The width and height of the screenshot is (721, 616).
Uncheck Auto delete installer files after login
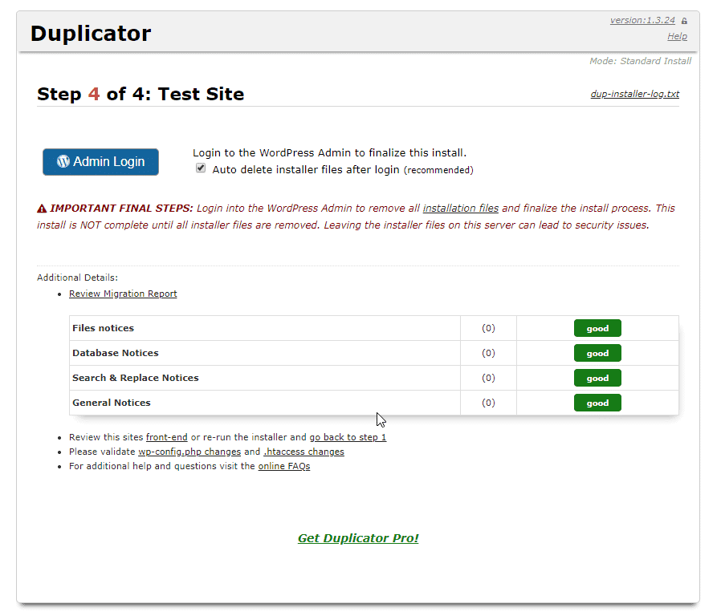coord(201,169)
